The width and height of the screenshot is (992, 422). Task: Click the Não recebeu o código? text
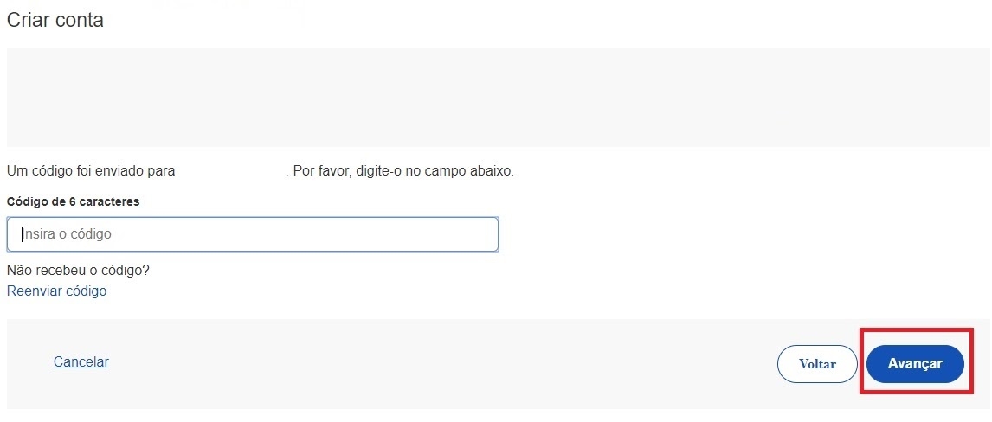(x=79, y=271)
